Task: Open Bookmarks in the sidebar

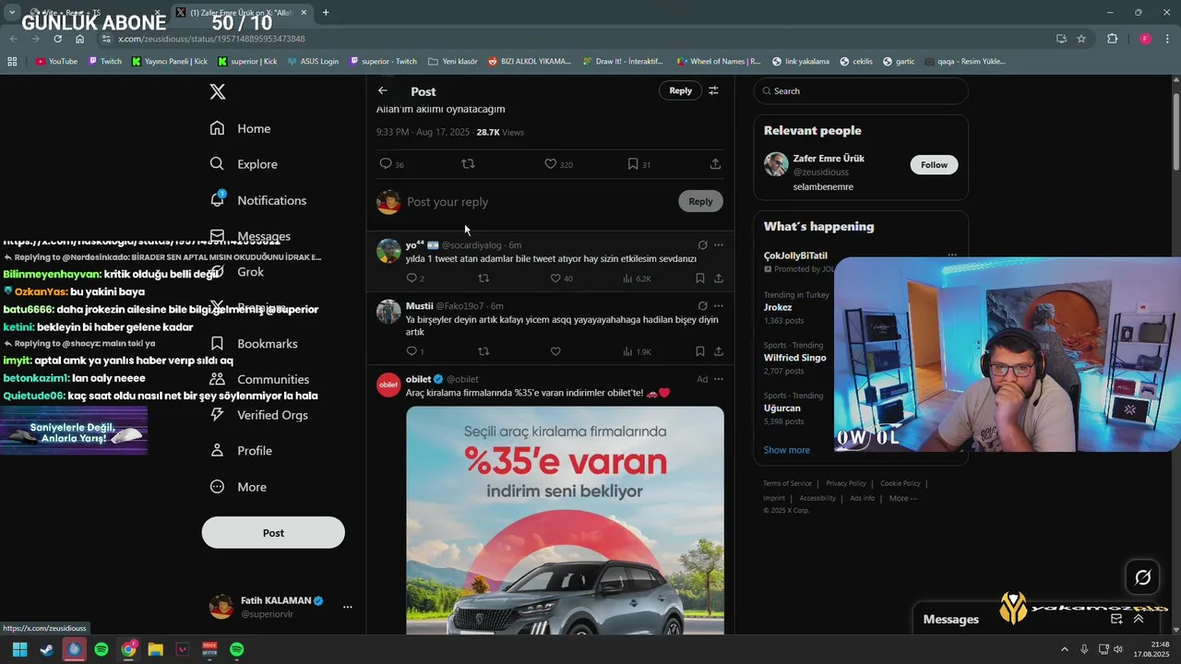Action: 254,343
